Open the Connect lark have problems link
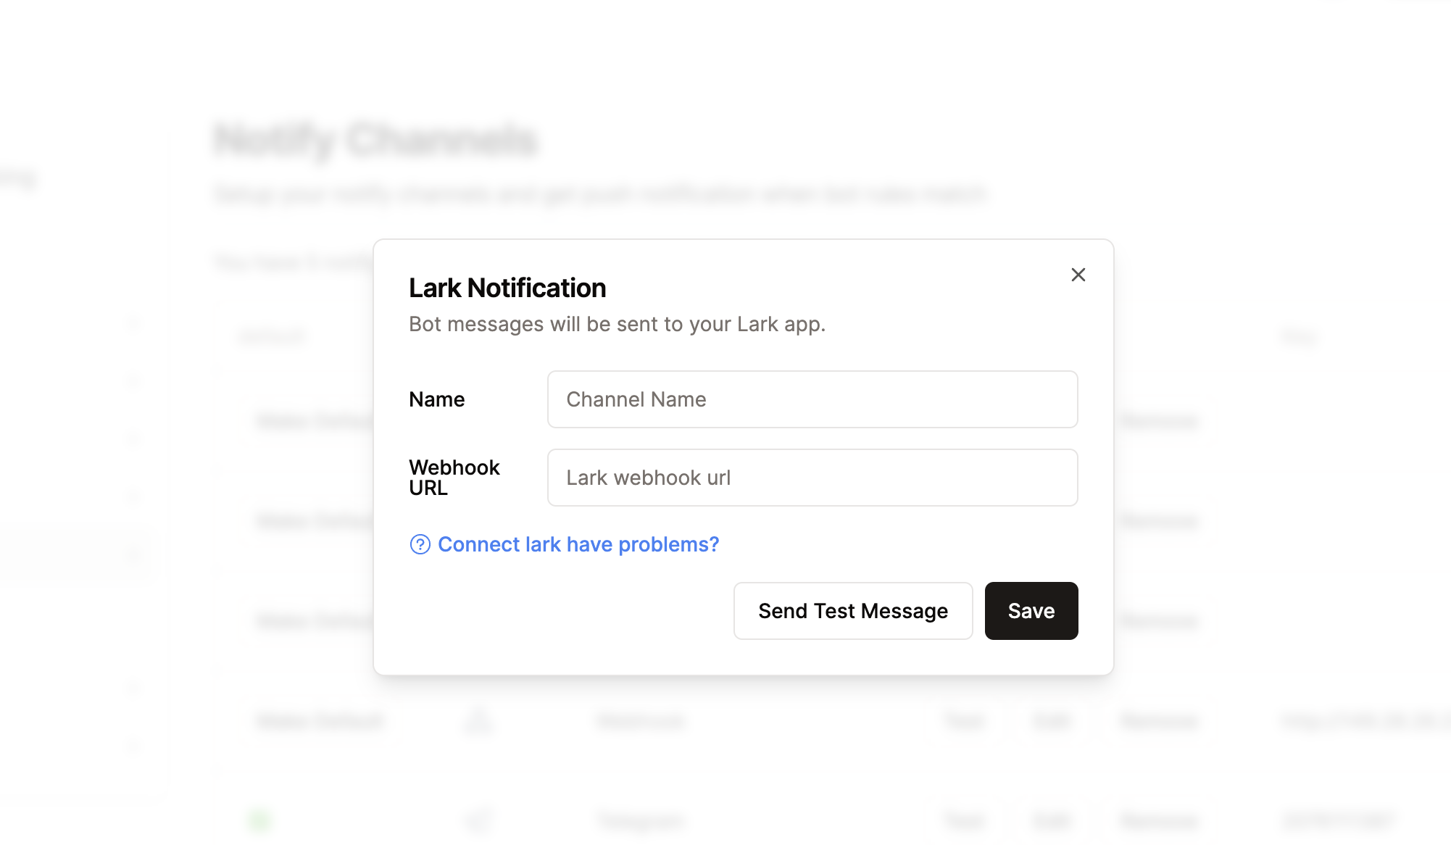Image resolution: width=1451 pixels, height=845 pixels. tap(578, 544)
